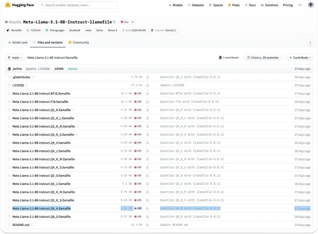Go to Datasets in the top navigation
Image resolution: width=318 pixels, height=234 pixels.
tap(196, 5)
